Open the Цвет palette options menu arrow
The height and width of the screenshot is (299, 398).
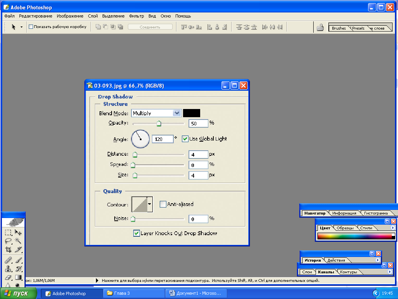tap(393, 228)
